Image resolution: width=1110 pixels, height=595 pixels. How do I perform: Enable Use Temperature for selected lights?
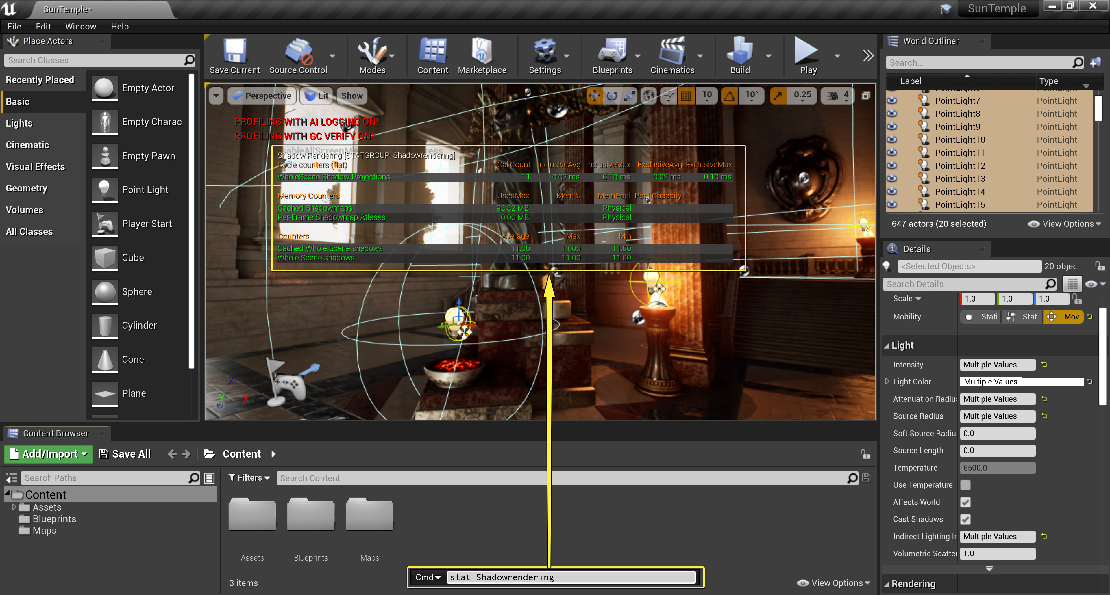click(x=966, y=485)
